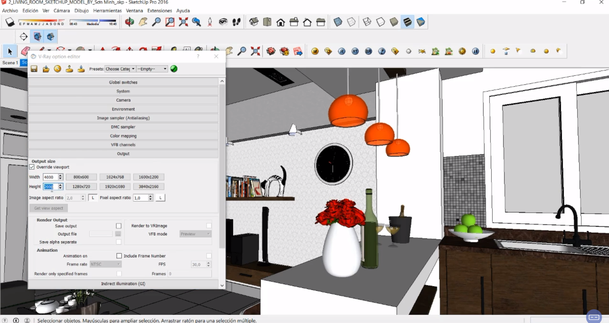Open the Extensiones menu

159,11
